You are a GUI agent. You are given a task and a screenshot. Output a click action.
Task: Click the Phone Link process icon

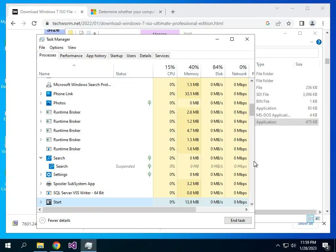[49, 94]
